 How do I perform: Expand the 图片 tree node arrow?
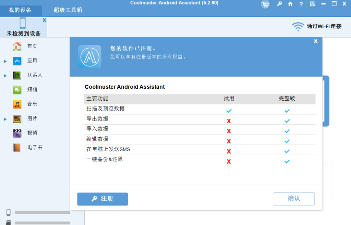point(5,119)
